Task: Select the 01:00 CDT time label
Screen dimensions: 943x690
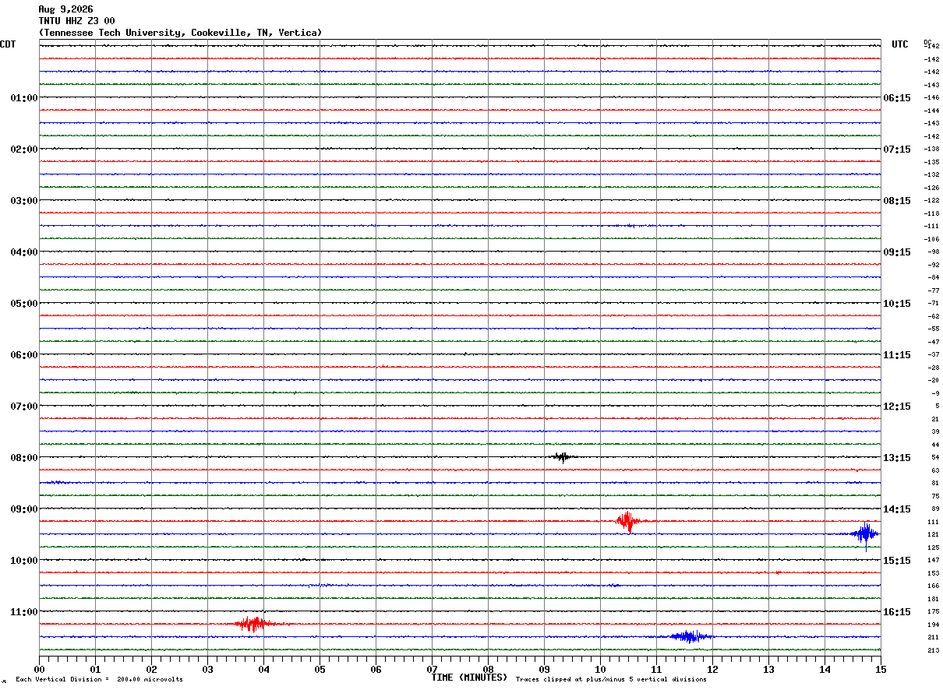Action: (24, 98)
